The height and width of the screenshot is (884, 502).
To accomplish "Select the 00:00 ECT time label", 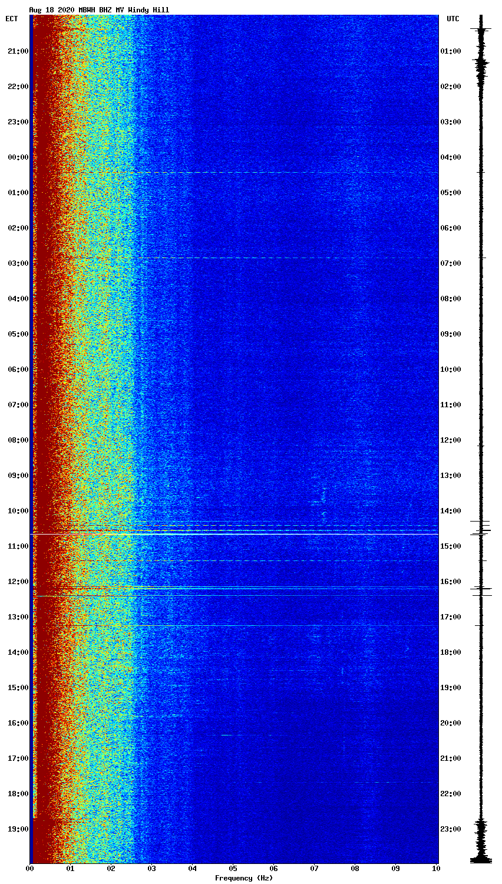I will [18, 157].
